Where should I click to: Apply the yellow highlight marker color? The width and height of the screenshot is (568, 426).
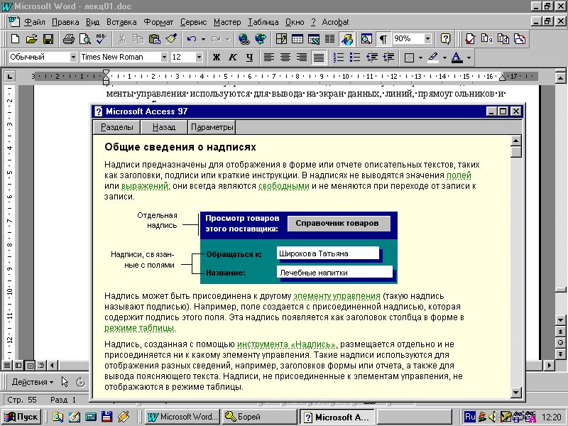point(433,58)
